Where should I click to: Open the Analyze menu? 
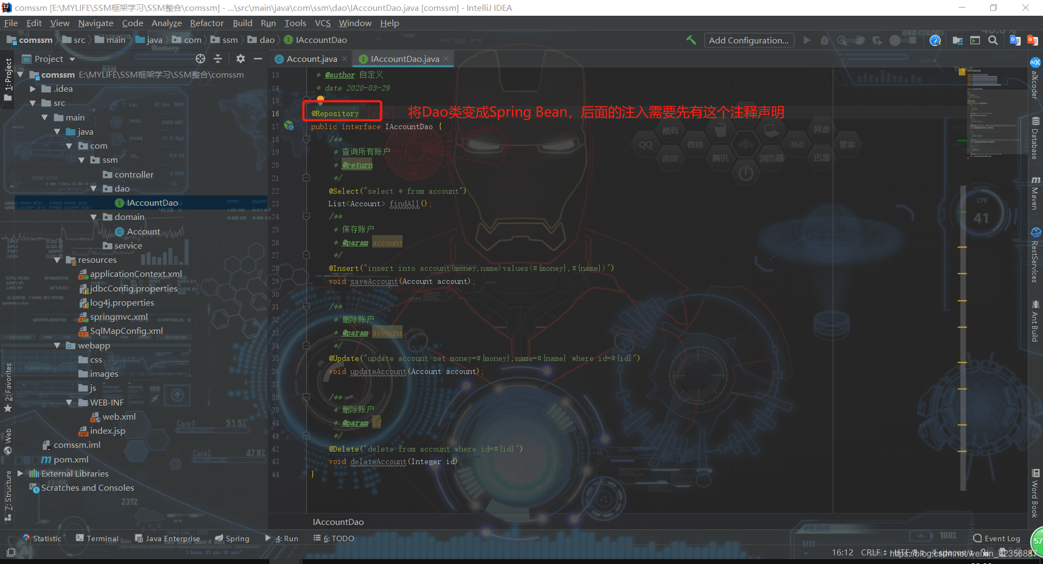pos(166,23)
